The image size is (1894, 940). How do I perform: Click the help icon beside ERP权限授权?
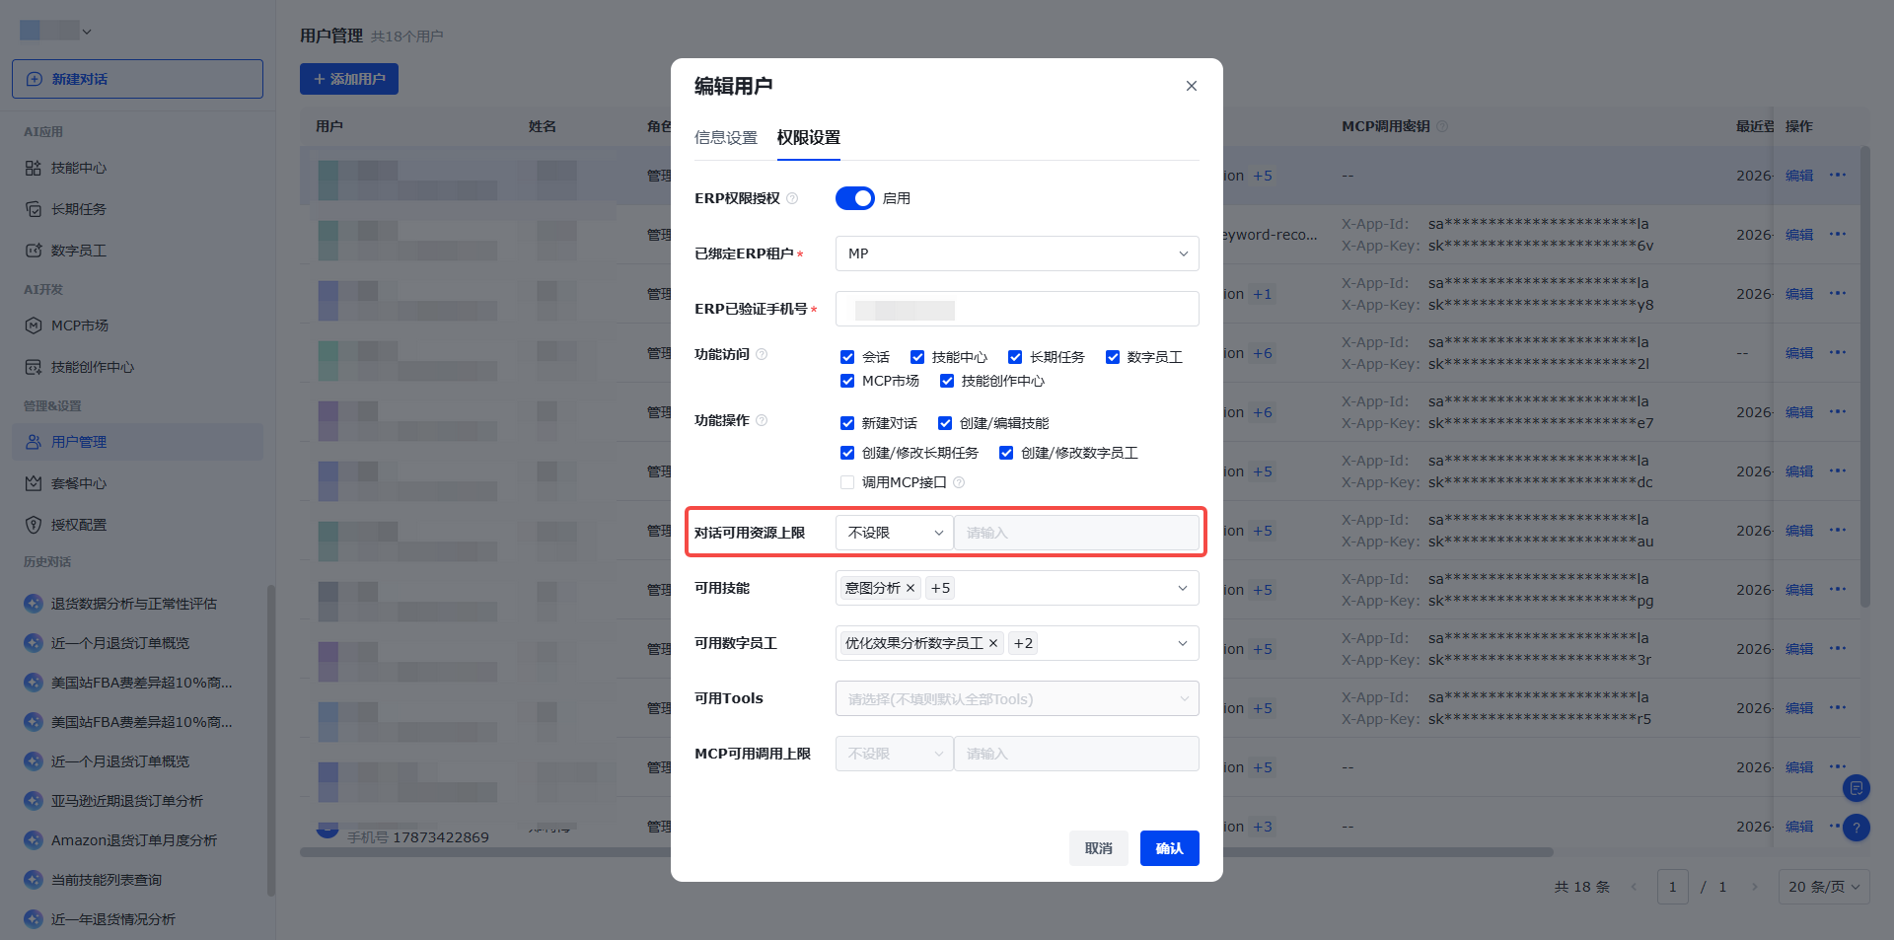tap(792, 199)
